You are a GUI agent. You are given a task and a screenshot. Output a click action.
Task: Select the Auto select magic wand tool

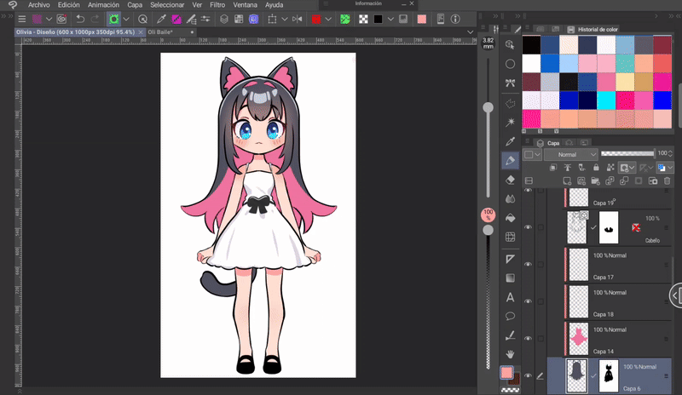pyautogui.click(x=511, y=121)
